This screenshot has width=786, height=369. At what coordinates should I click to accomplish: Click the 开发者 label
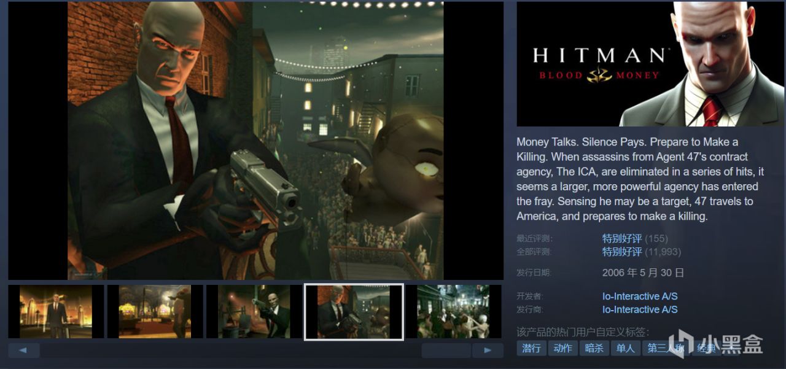point(530,297)
